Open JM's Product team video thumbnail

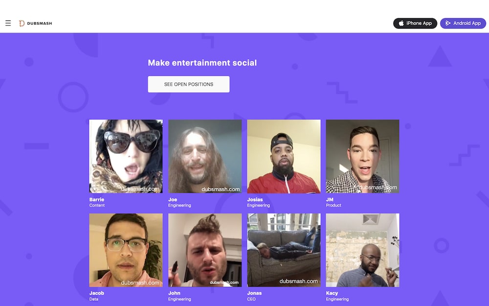(362, 157)
